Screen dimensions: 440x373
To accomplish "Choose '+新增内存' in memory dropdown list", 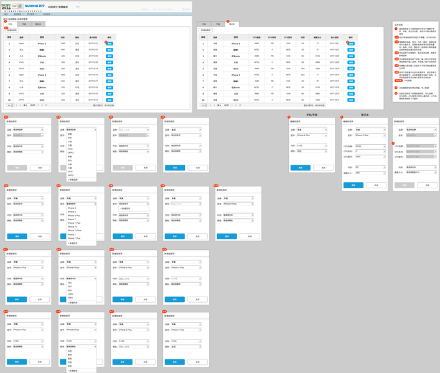I will click(x=73, y=303).
